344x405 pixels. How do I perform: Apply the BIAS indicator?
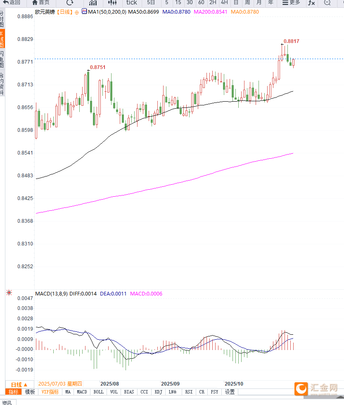tap(129, 392)
